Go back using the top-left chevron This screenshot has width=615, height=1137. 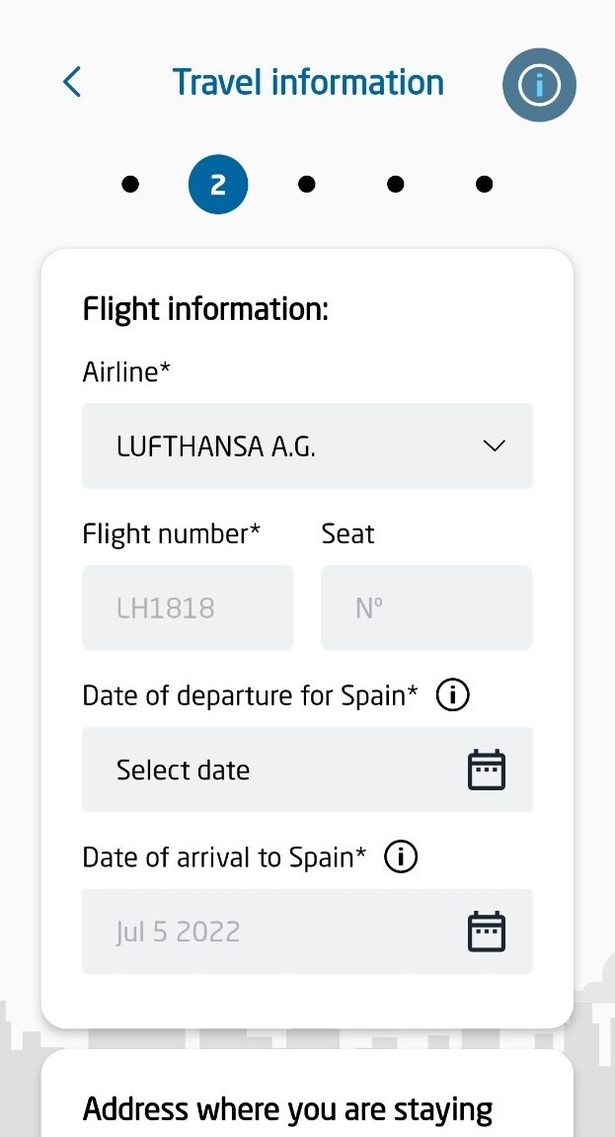pos(72,82)
